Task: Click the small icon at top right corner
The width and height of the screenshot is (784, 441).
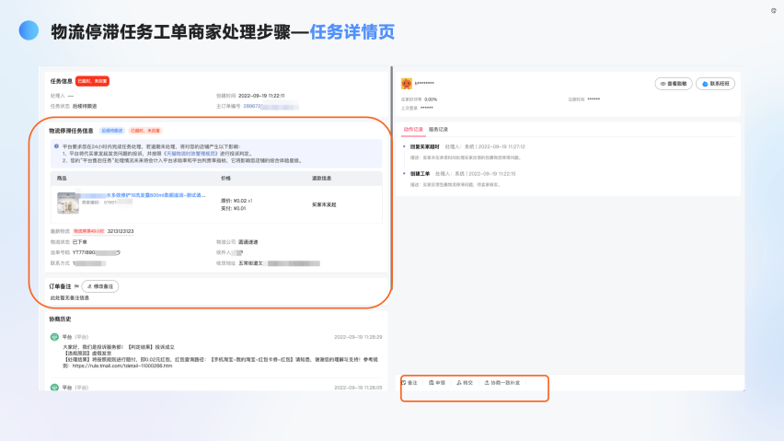Action: 774,10
